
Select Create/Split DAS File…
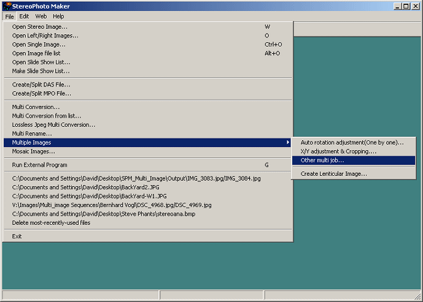coord(148,85)
